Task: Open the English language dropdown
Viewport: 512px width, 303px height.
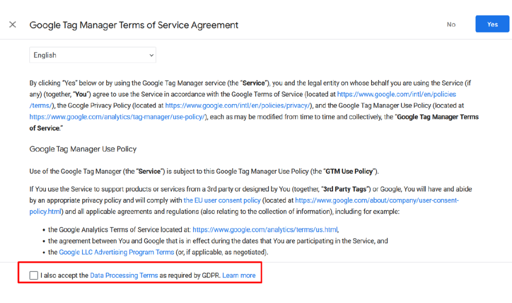Action: pos(92,55)
